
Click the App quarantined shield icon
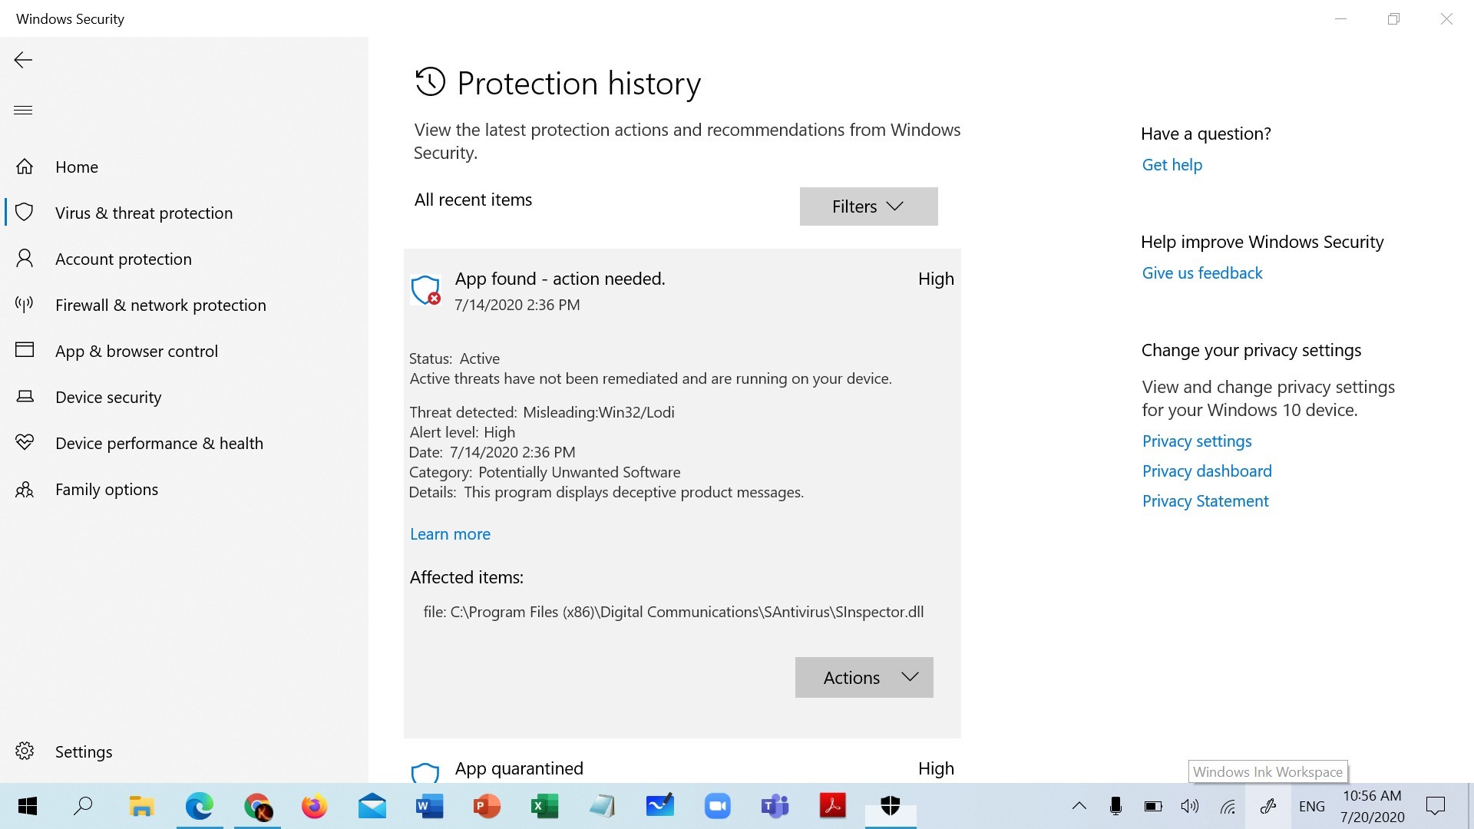point(425,772)
